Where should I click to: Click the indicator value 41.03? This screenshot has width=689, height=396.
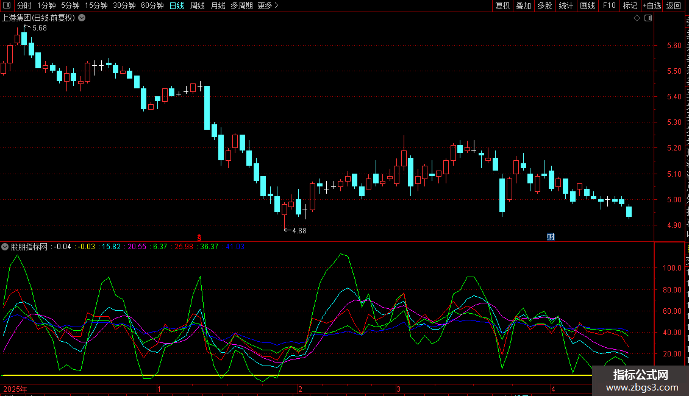click(x=235, y=247)
